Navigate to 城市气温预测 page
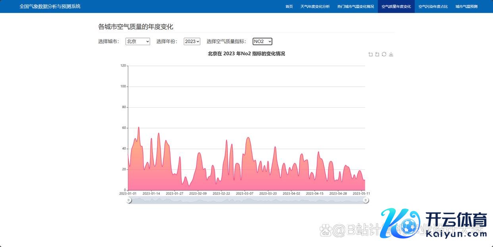 coord(466,6)
